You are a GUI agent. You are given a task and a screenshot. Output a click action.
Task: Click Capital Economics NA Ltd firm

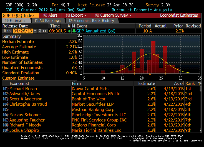(x=96, y=94)
